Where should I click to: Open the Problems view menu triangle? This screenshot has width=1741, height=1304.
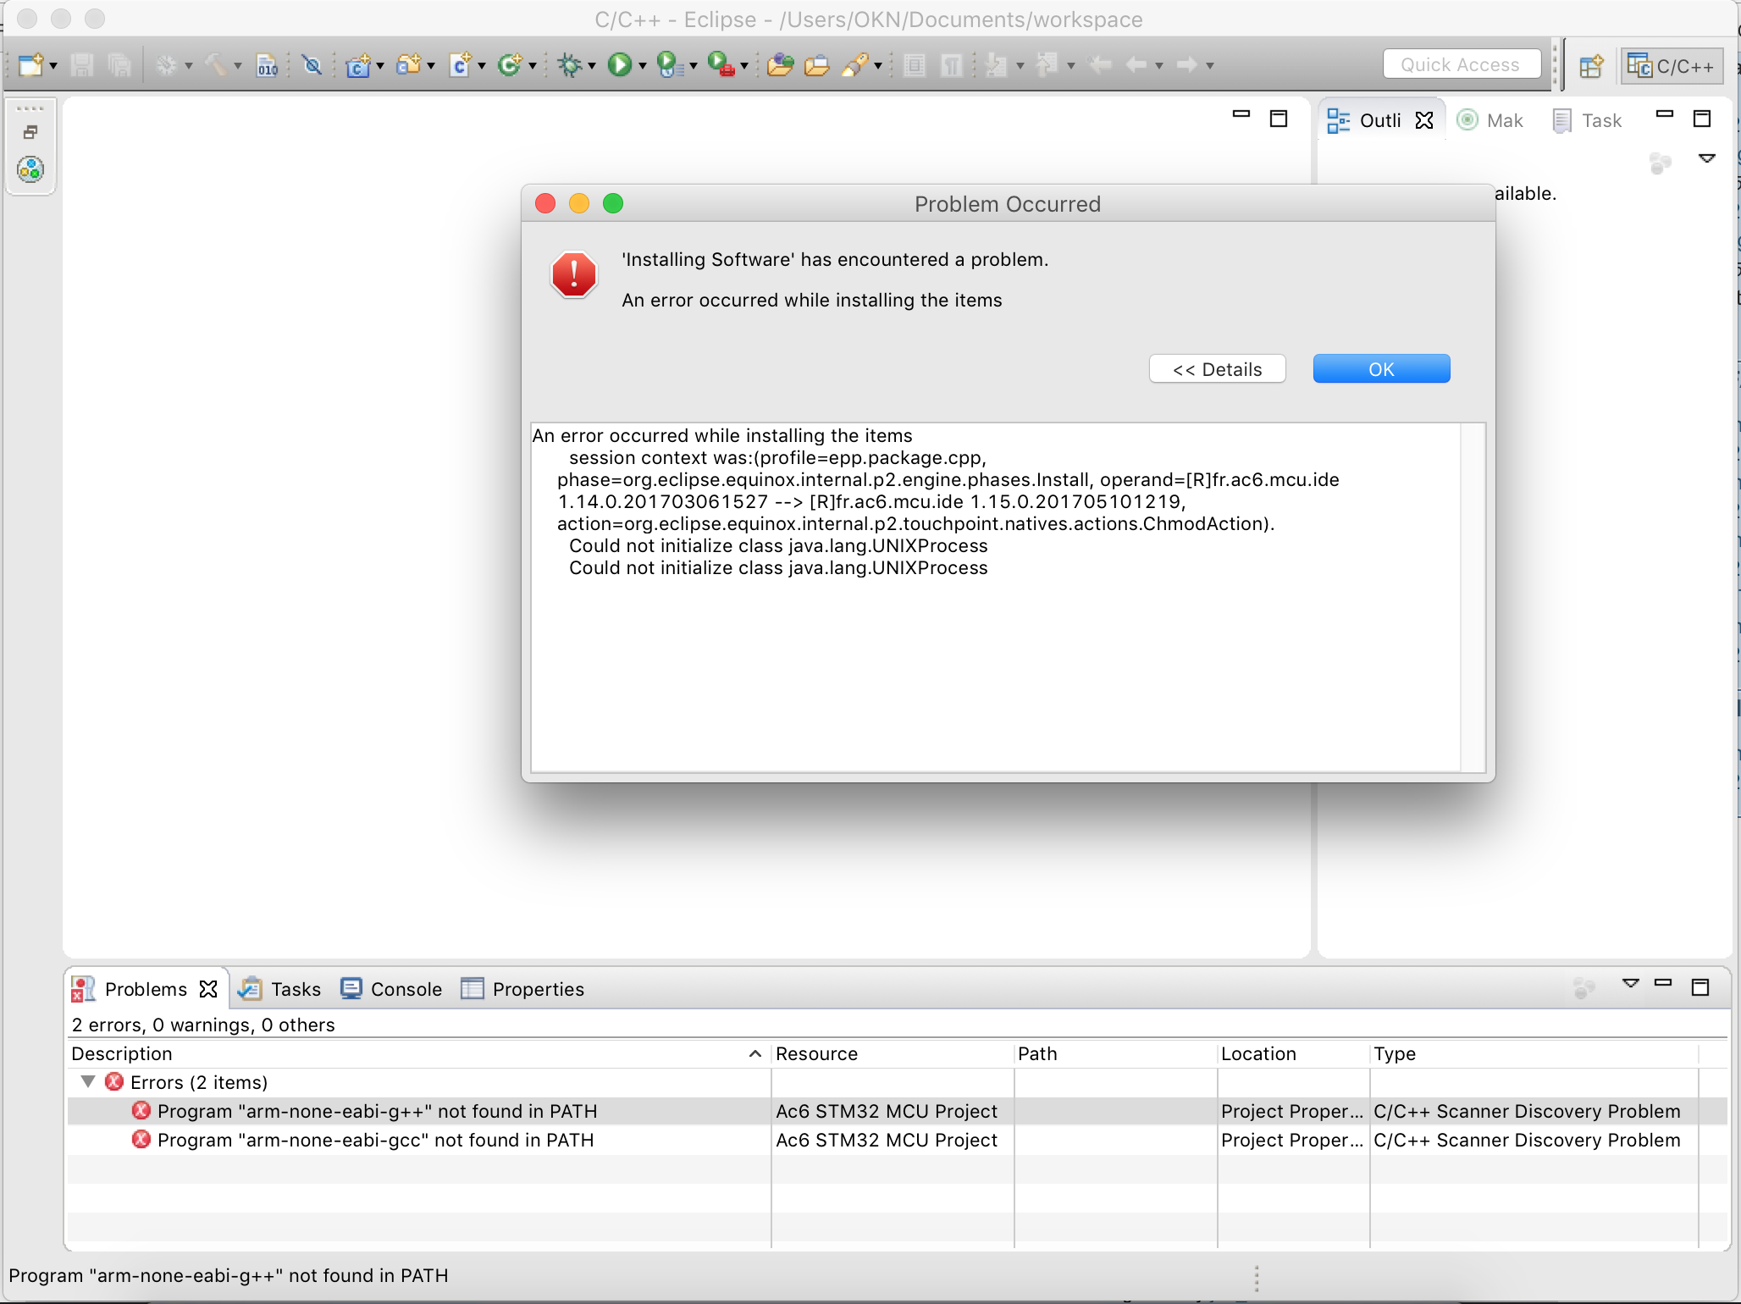[x=1630, y=984]
